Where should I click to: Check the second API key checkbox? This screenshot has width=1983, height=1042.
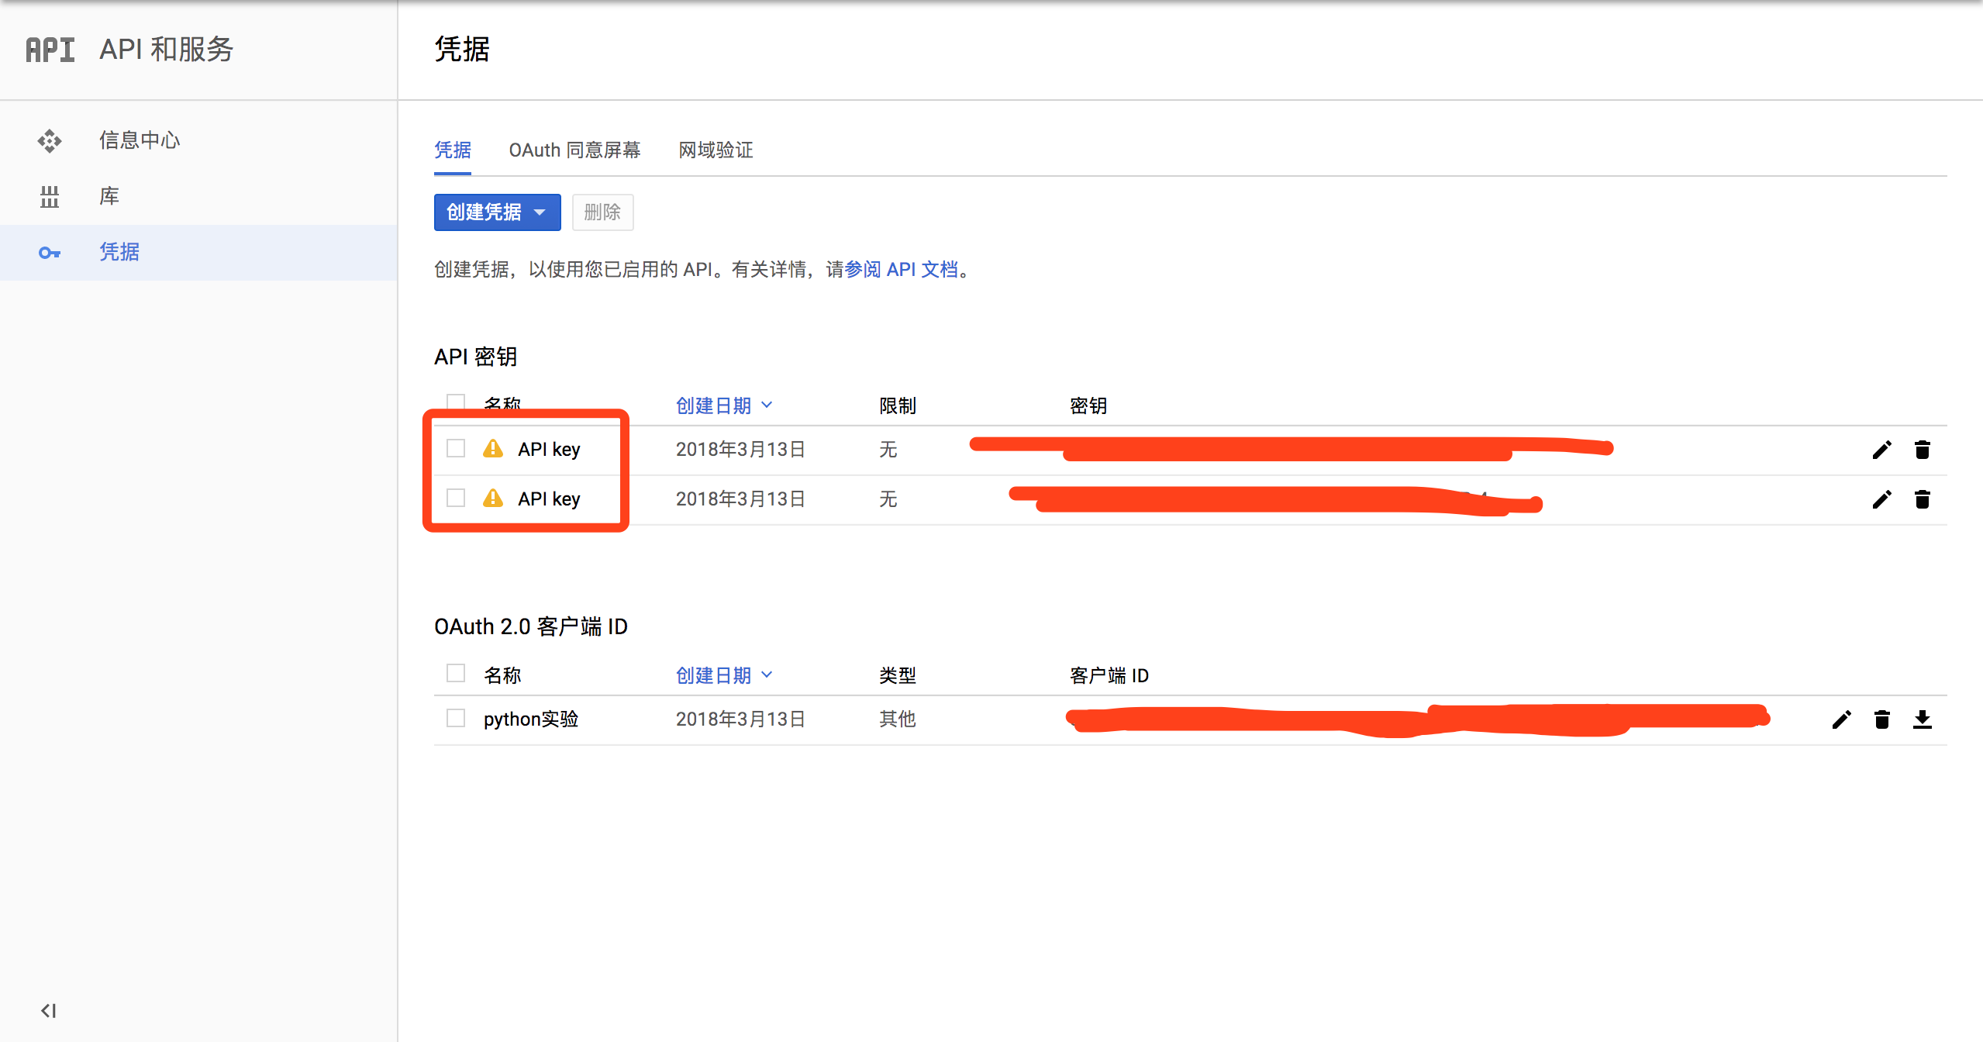pos(456,498)
